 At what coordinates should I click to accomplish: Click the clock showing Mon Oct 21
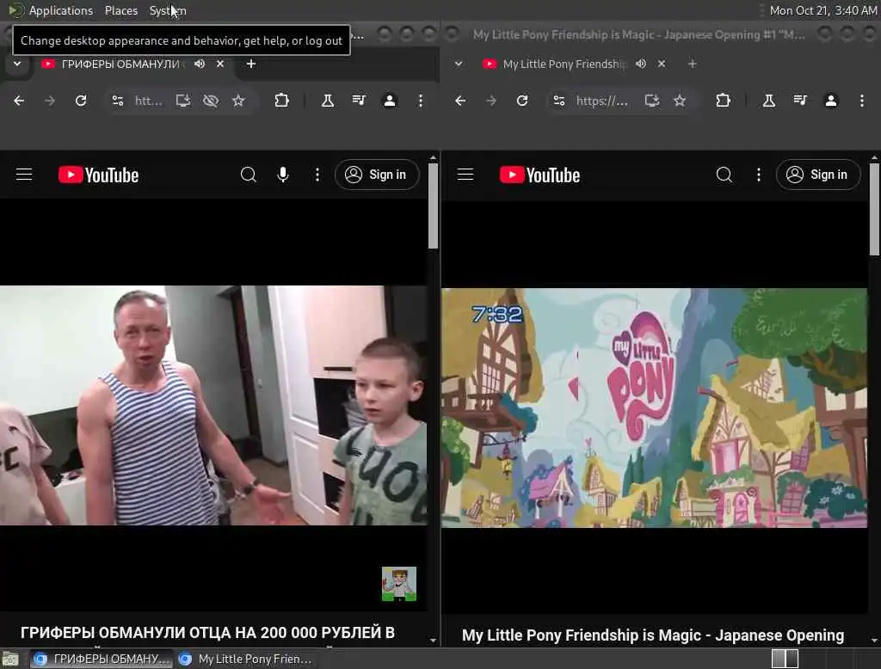(823, 10)
